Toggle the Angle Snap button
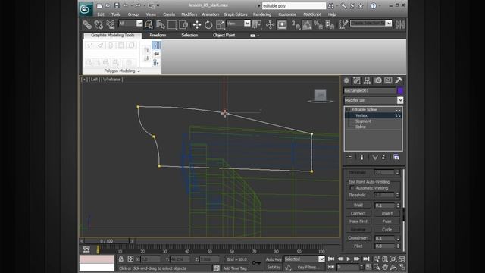 (307, 24)
